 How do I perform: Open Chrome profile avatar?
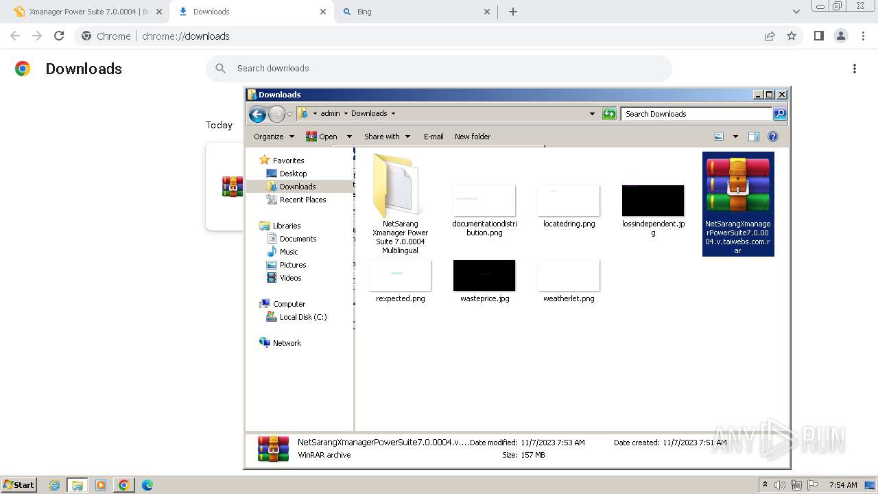[x=840, y=36]
